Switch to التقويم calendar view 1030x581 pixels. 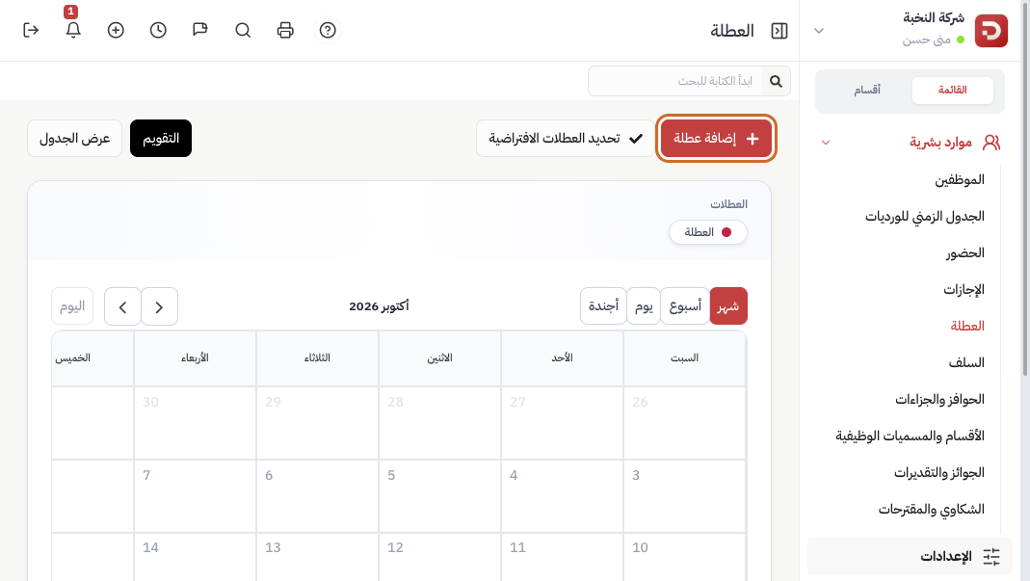click(161, 138)
